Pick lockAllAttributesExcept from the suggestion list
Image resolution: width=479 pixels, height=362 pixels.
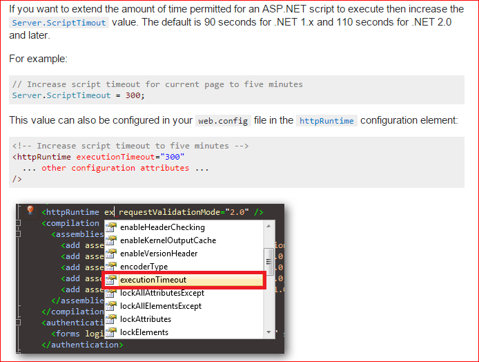(162, 293)
